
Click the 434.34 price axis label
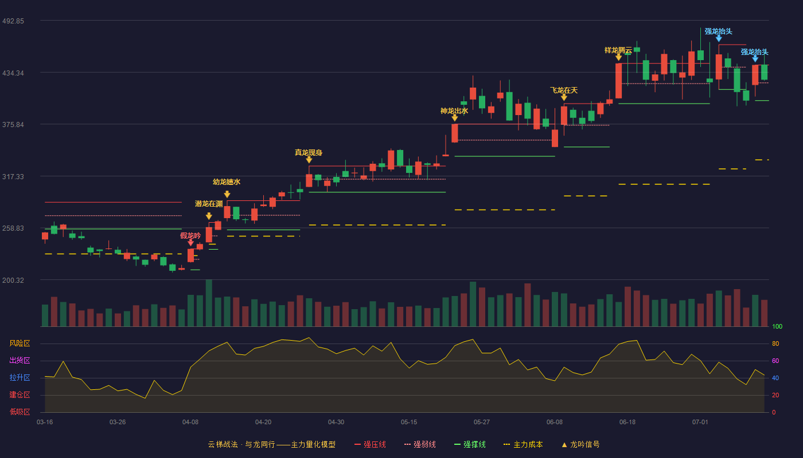click(x=13, y=73)
